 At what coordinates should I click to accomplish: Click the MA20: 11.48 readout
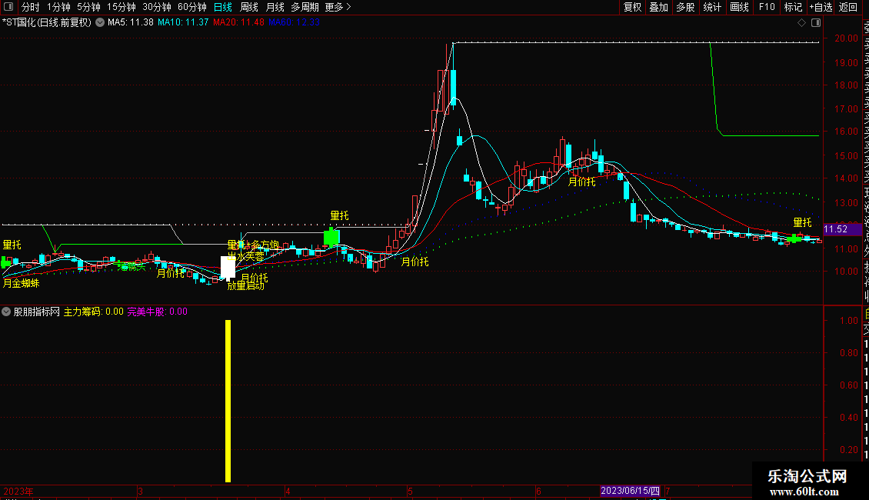(238, 23)
